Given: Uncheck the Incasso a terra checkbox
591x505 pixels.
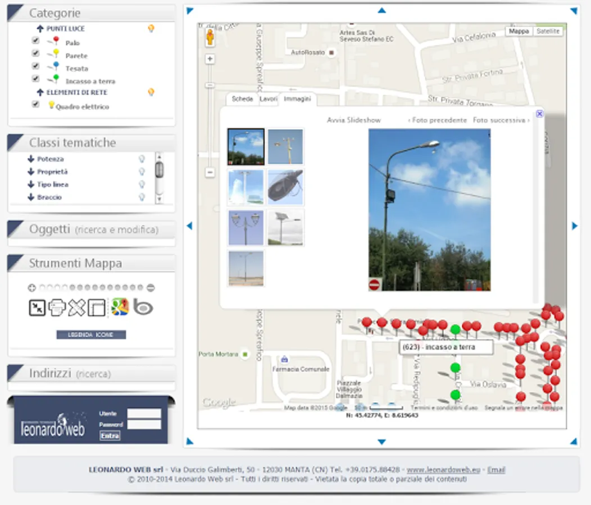Looking at the screenshot, I should (x=35, y=79).
